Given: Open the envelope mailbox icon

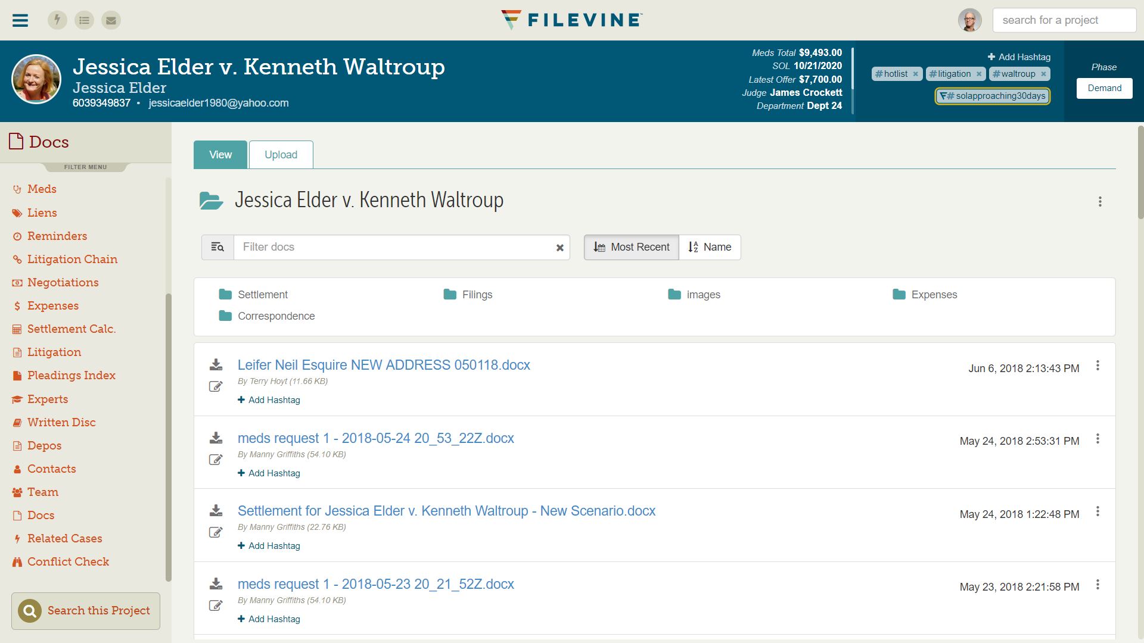Looking at the screenshot, I should coord(110,20).
